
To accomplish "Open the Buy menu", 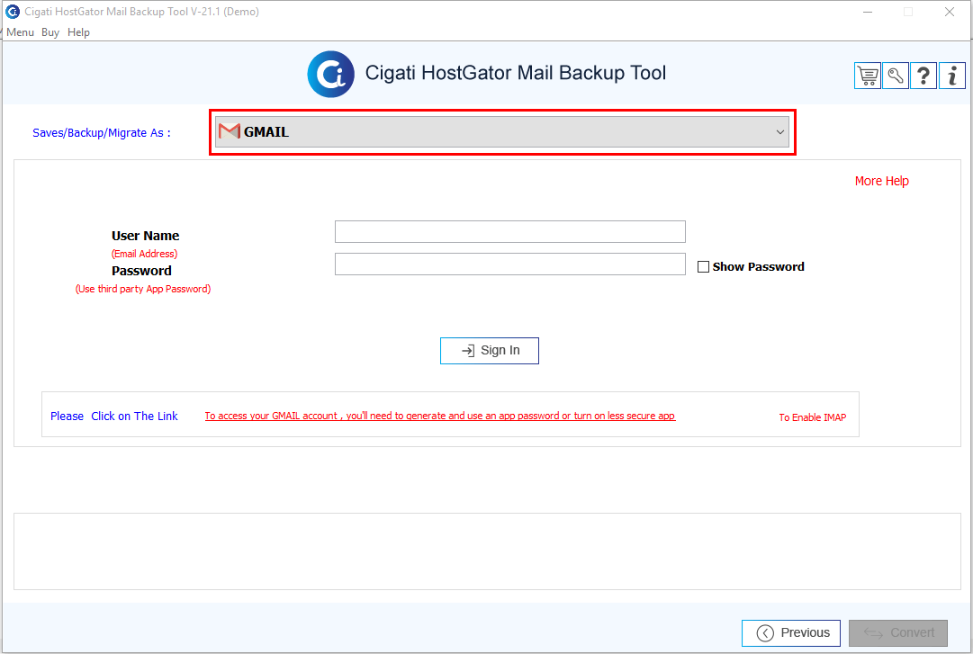I will pos(50,32).
